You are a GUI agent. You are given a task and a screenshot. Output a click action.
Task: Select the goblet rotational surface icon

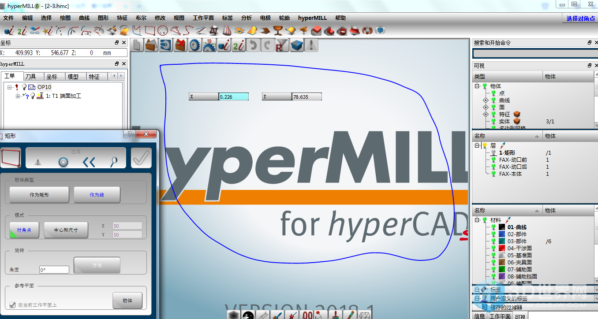278,30
